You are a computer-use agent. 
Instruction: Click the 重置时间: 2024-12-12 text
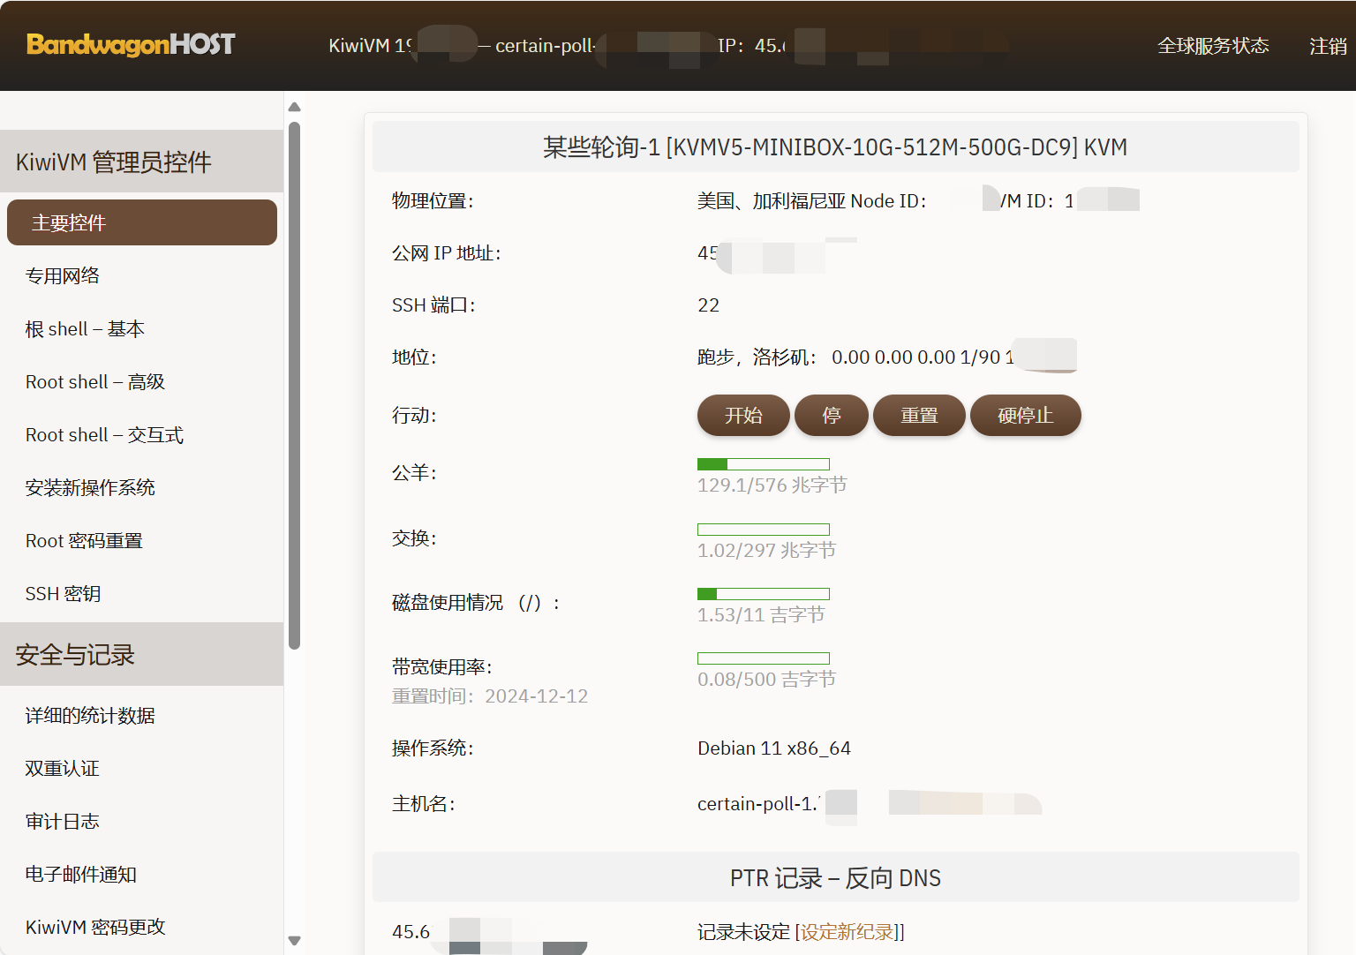490,696
